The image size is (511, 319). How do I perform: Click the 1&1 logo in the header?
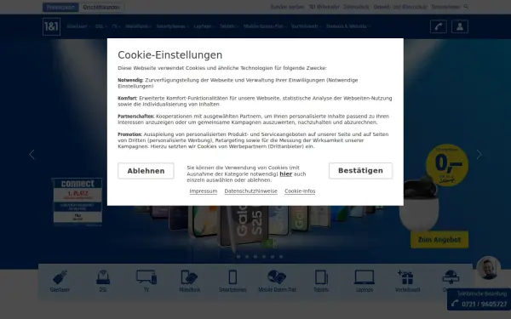point(51,26)
